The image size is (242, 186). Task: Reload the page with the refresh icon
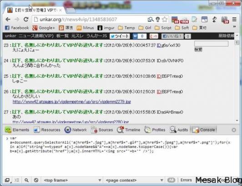click(x=26, y=19)
